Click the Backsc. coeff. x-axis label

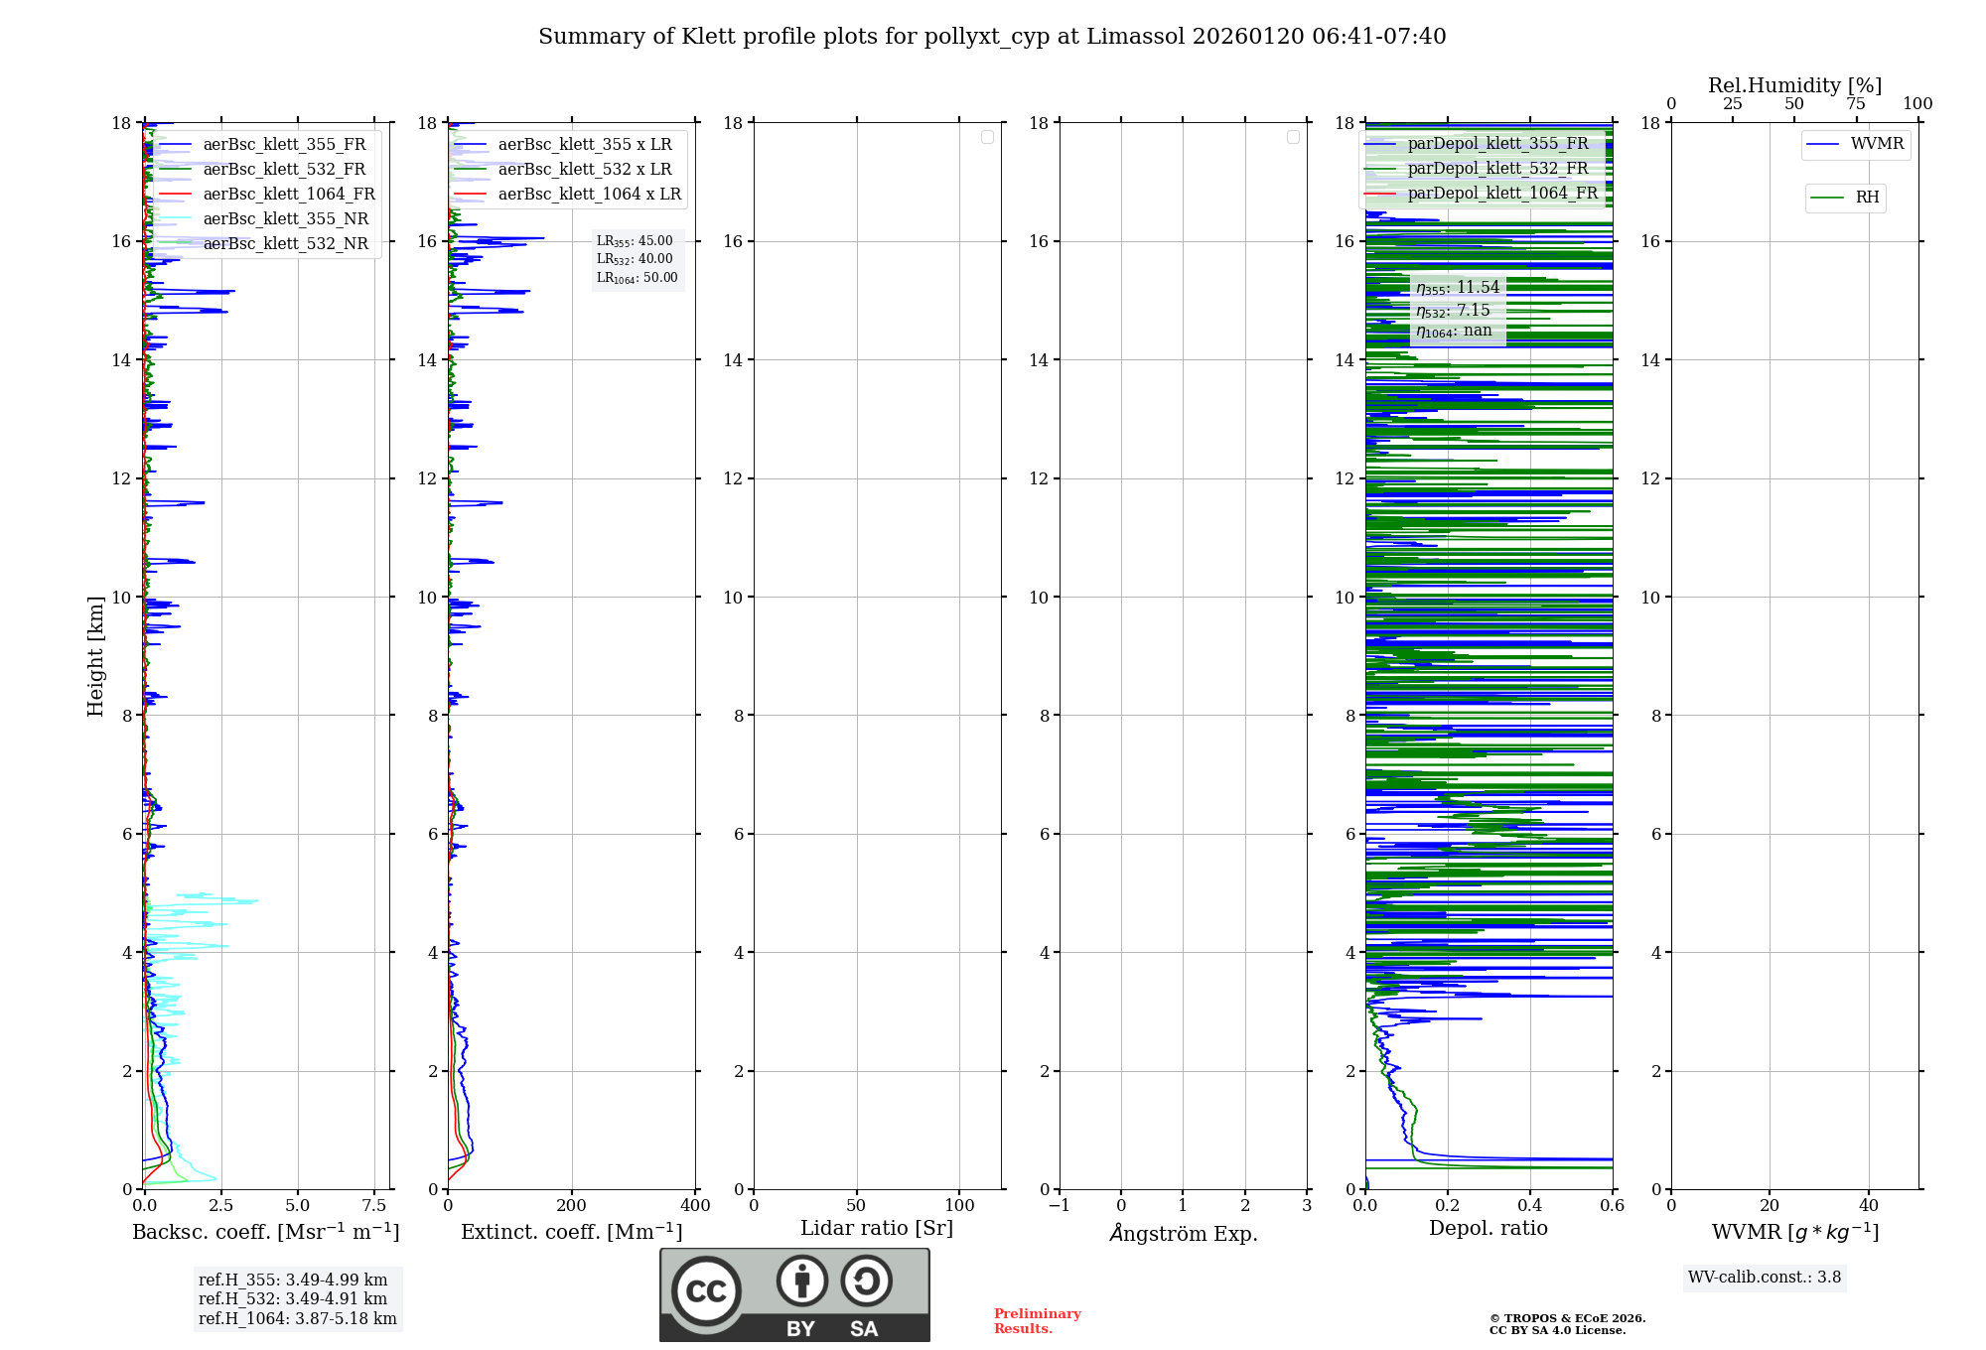coord(266,1232)
